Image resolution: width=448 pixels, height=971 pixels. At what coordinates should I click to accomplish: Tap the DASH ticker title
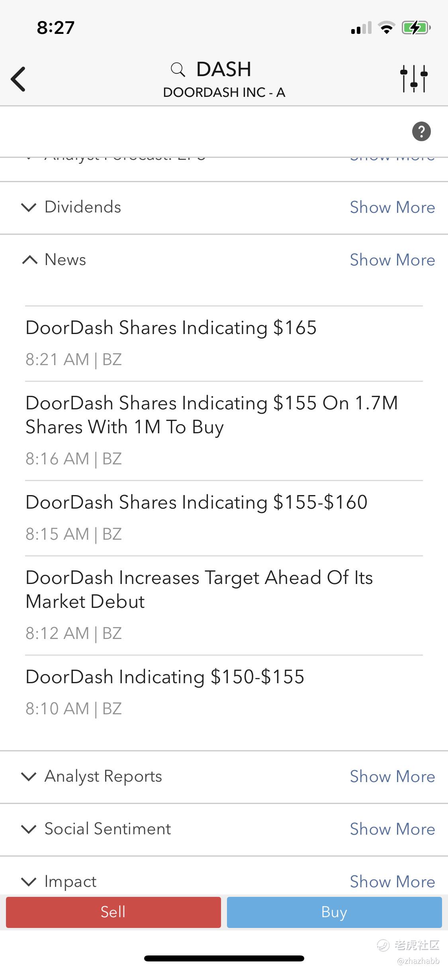[x=224, y=70]
